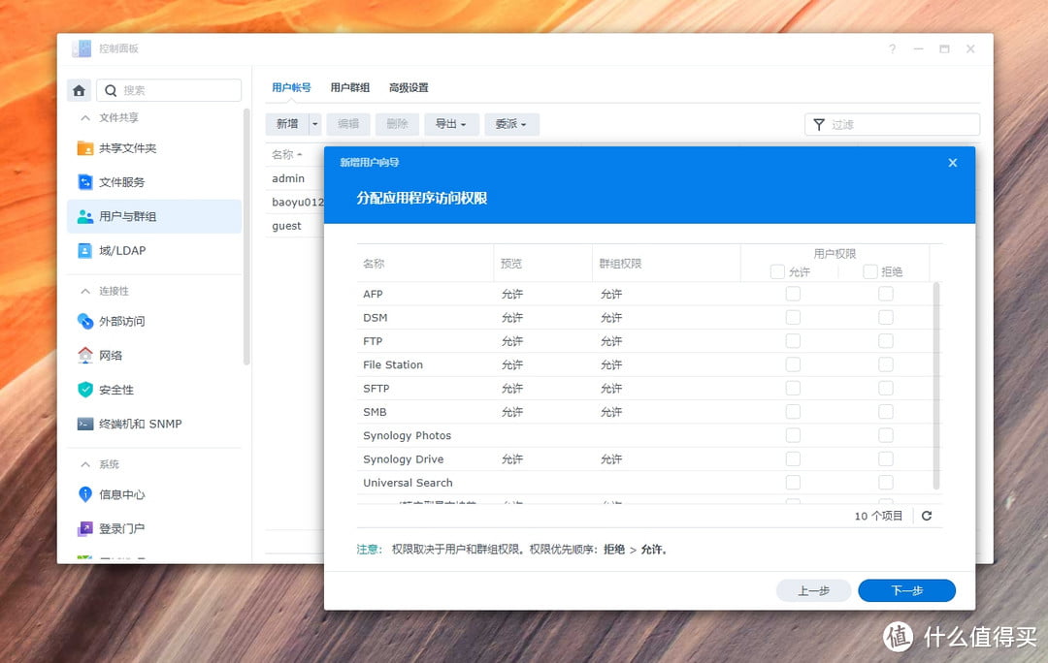Viewport: 1048px width, 663px height.
Task: Open 终端机和 SNMP via its icon
Action: (x=87, y=424)
